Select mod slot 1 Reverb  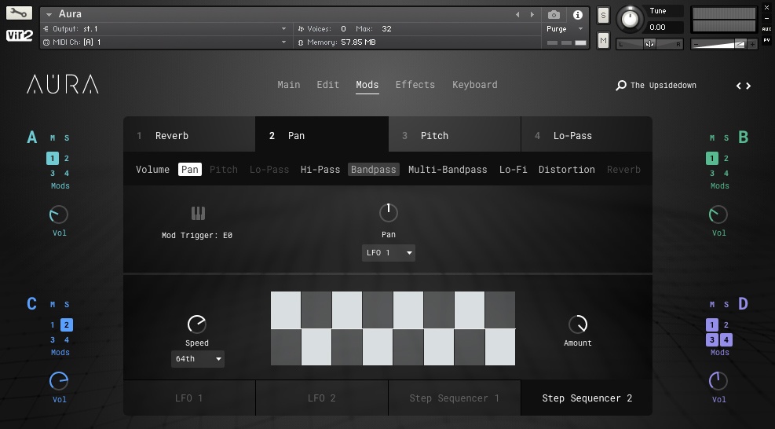[x=189, y=134]
